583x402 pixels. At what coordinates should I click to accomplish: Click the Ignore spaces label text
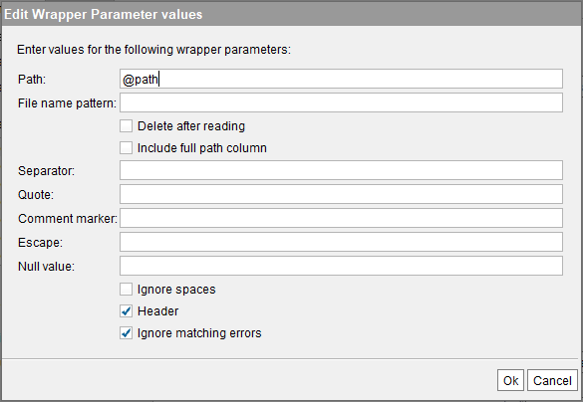point(176,290)
